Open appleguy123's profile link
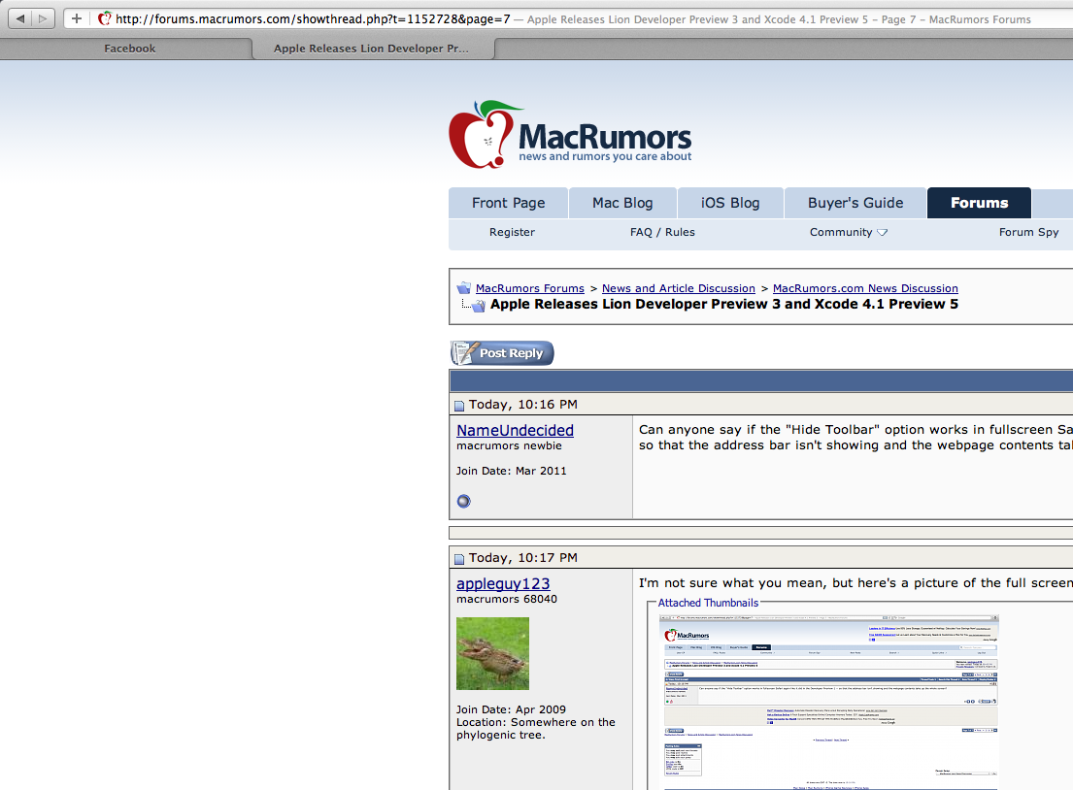1073x790 pixels. tap(503, 583)
